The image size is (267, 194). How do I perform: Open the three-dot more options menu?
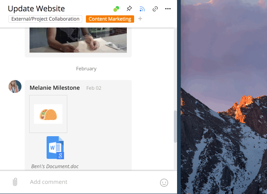(168, 9)
